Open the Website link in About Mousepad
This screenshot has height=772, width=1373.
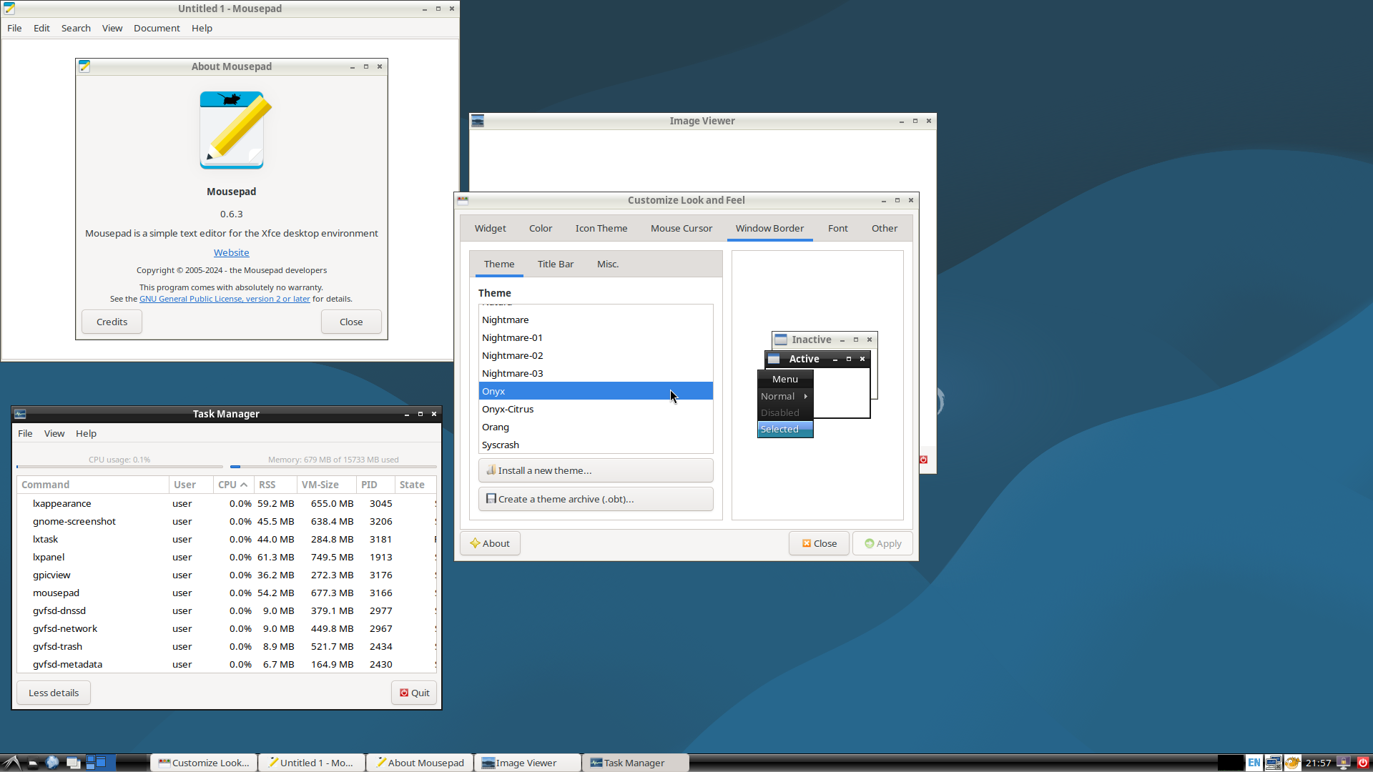pyautogui.click(x=231, y=252)
